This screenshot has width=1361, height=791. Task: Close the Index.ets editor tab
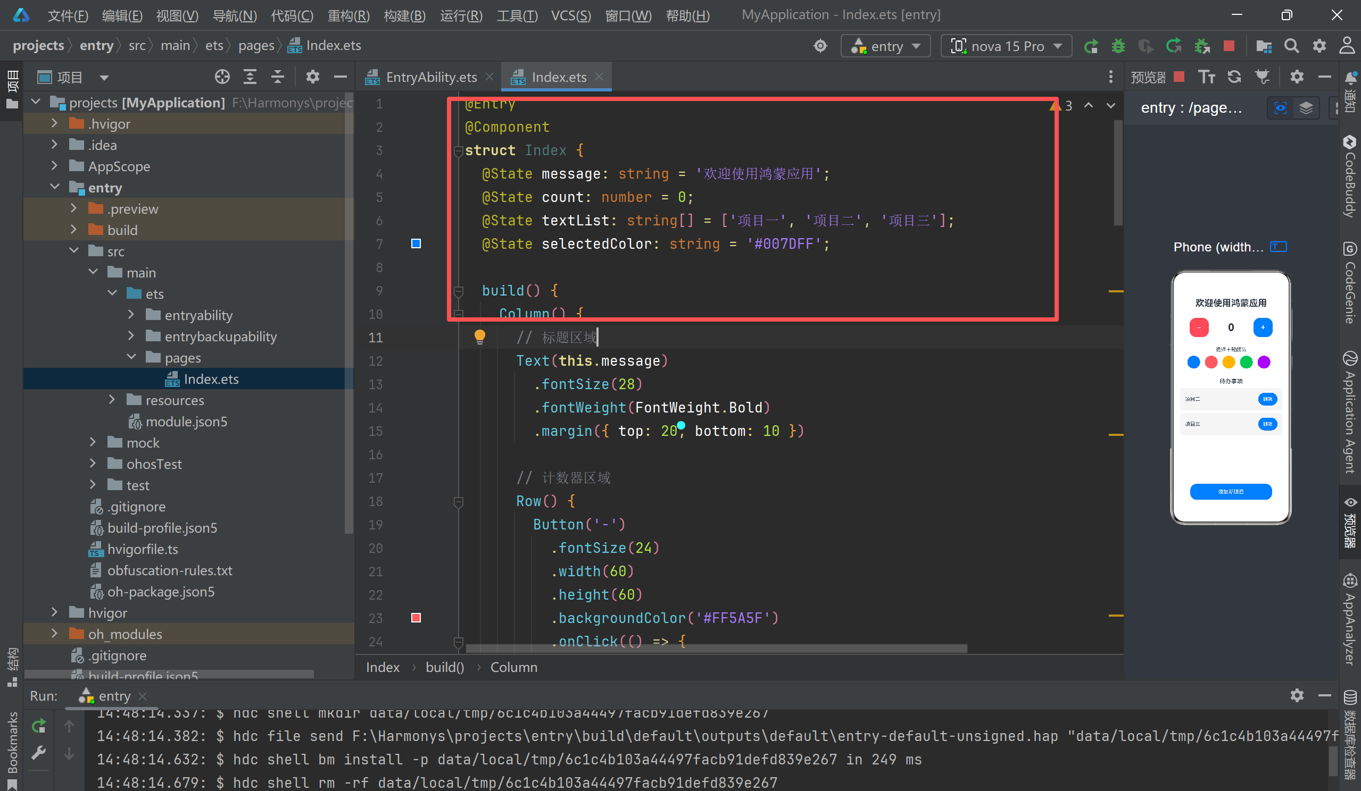click(x=599, y=77)
